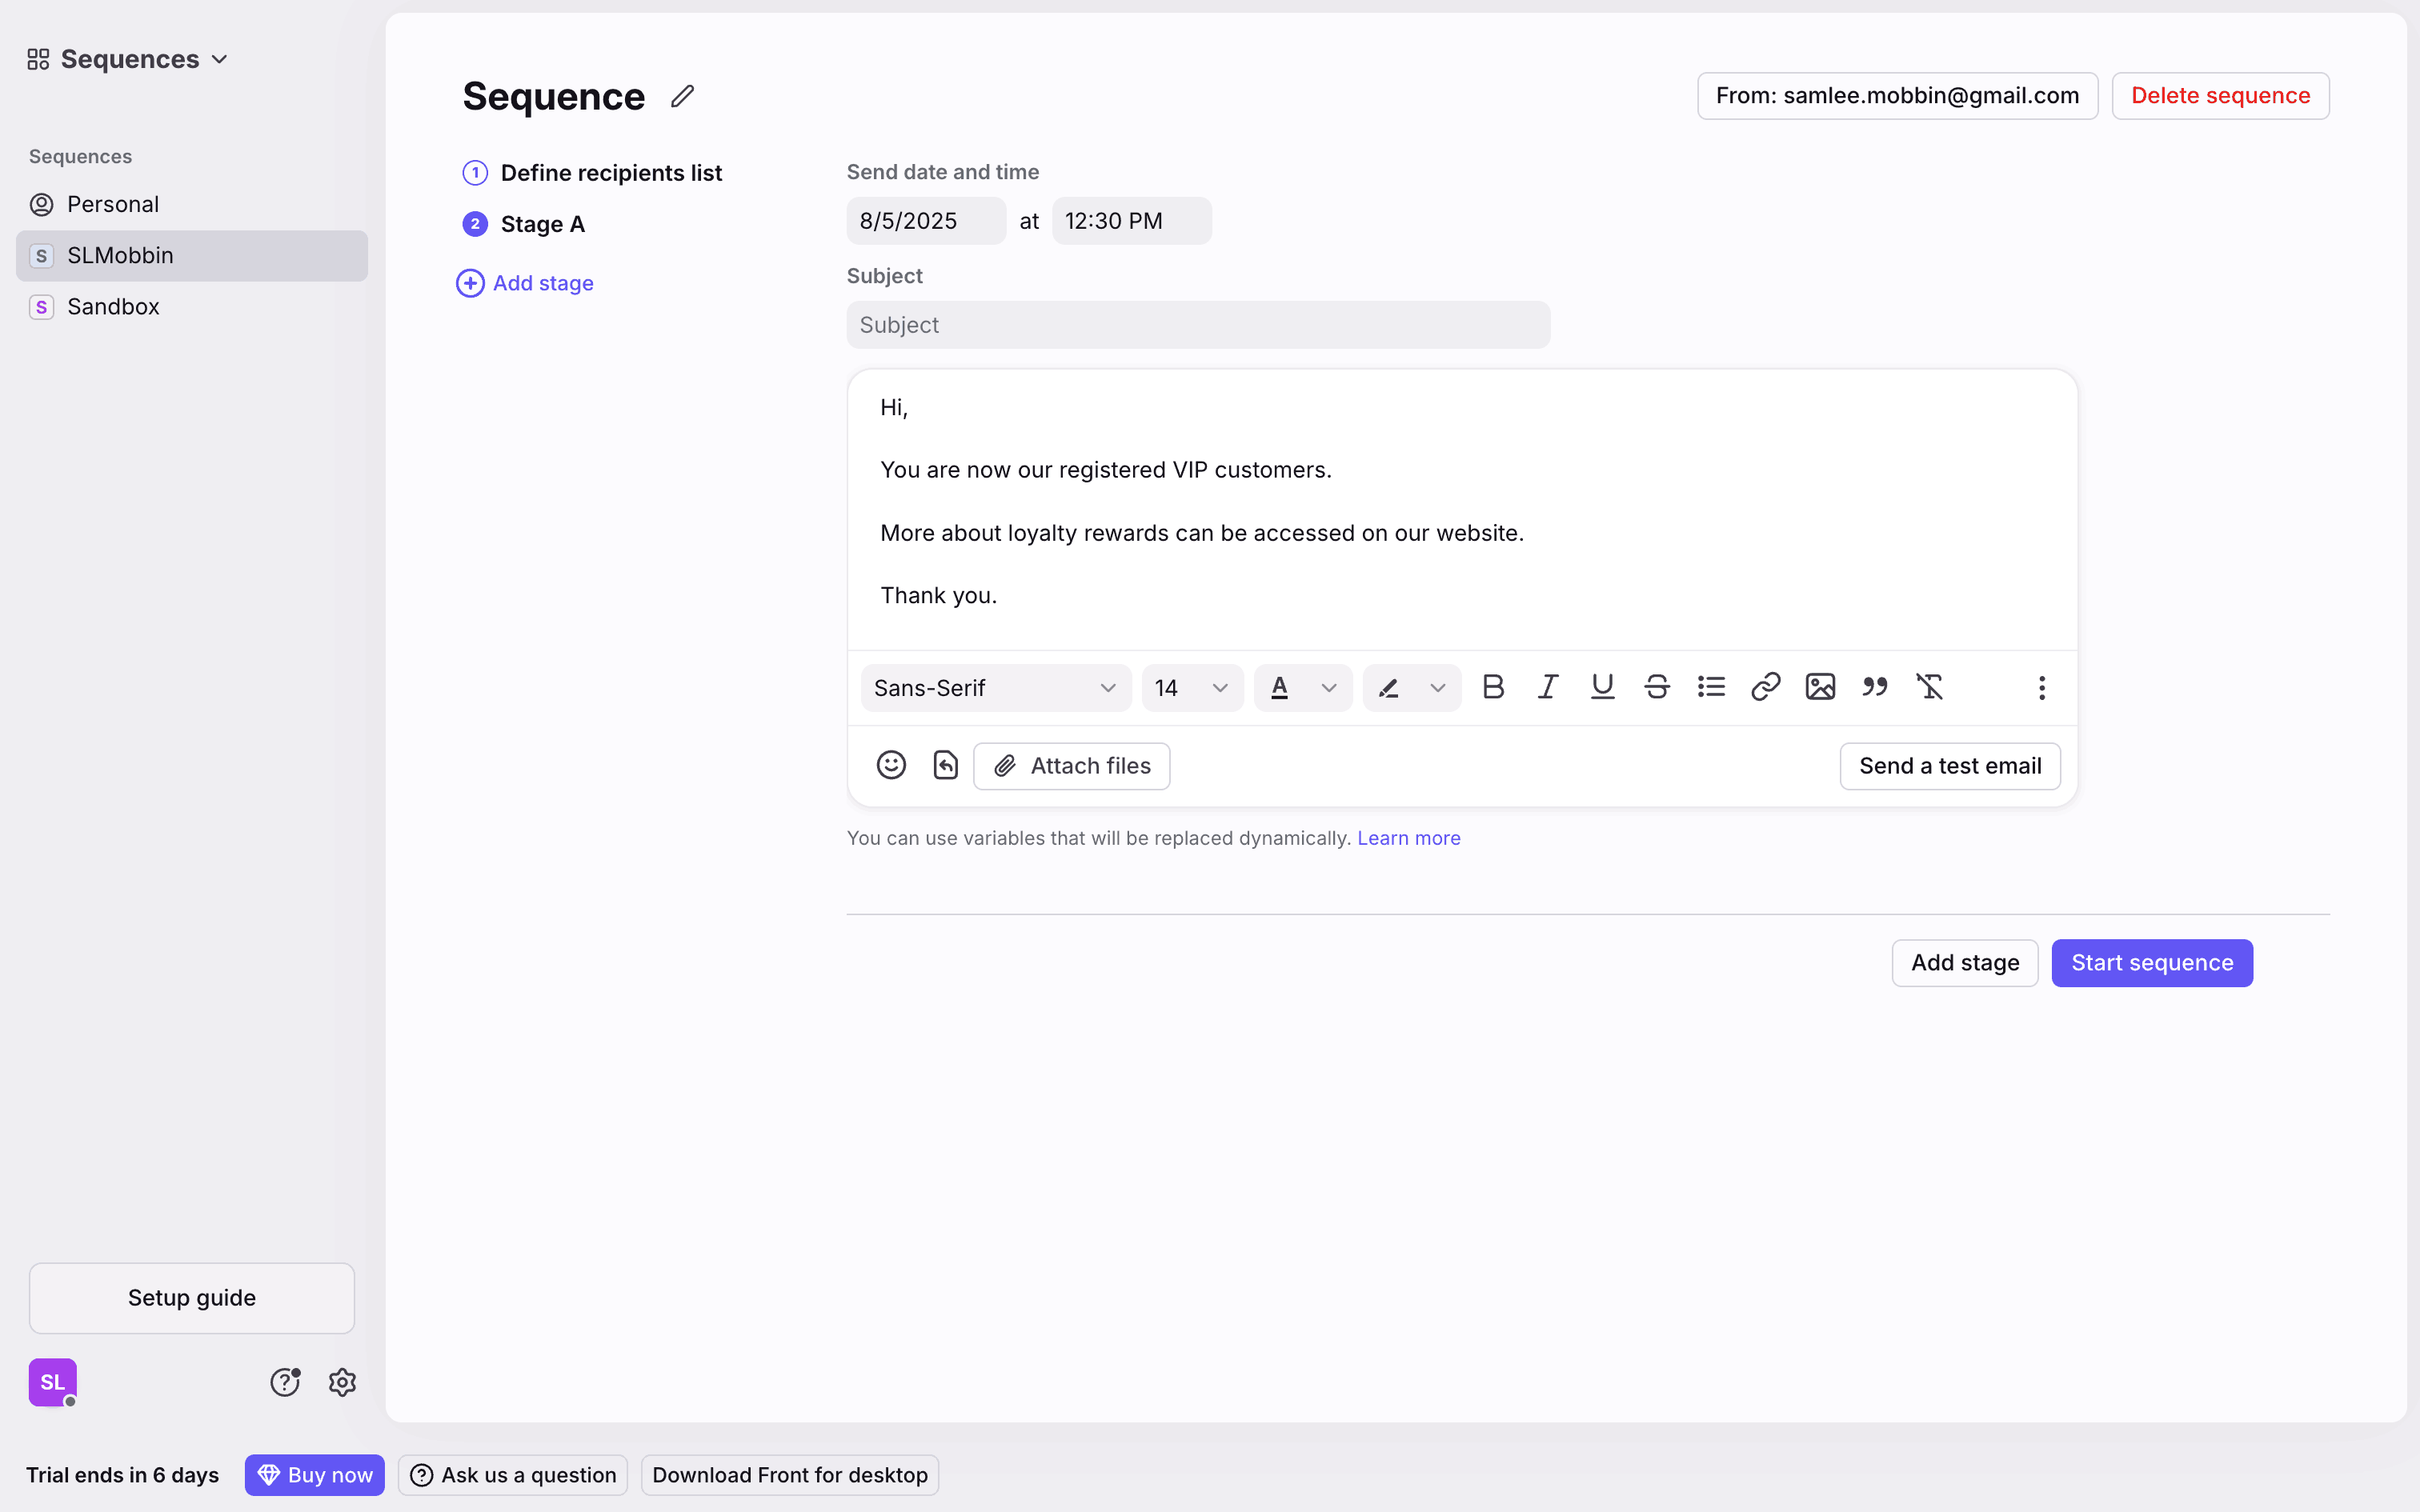The width and height of the screenshot is (2420, 1512).
Task: Apply italic formatting to text
Action: [x=1547, y=687]
